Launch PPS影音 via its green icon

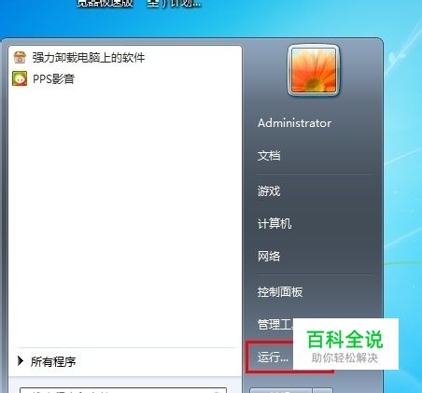20,78
